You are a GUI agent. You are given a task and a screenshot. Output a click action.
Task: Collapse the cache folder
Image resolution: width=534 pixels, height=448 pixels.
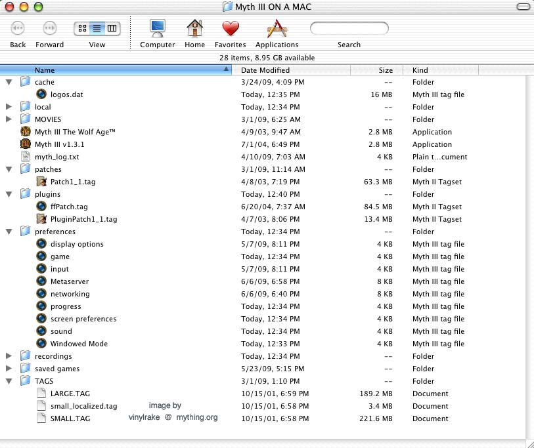pos(9,82)
